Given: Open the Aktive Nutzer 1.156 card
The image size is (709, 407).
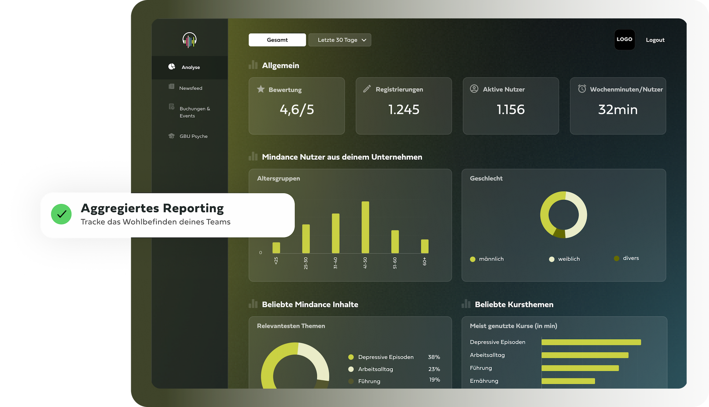Looking at the screenshot, I should tap(511, 106).
